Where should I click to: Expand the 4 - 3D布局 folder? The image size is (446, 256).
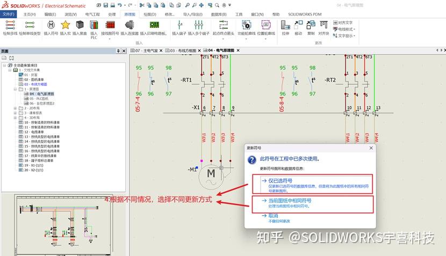click(16, 118)
